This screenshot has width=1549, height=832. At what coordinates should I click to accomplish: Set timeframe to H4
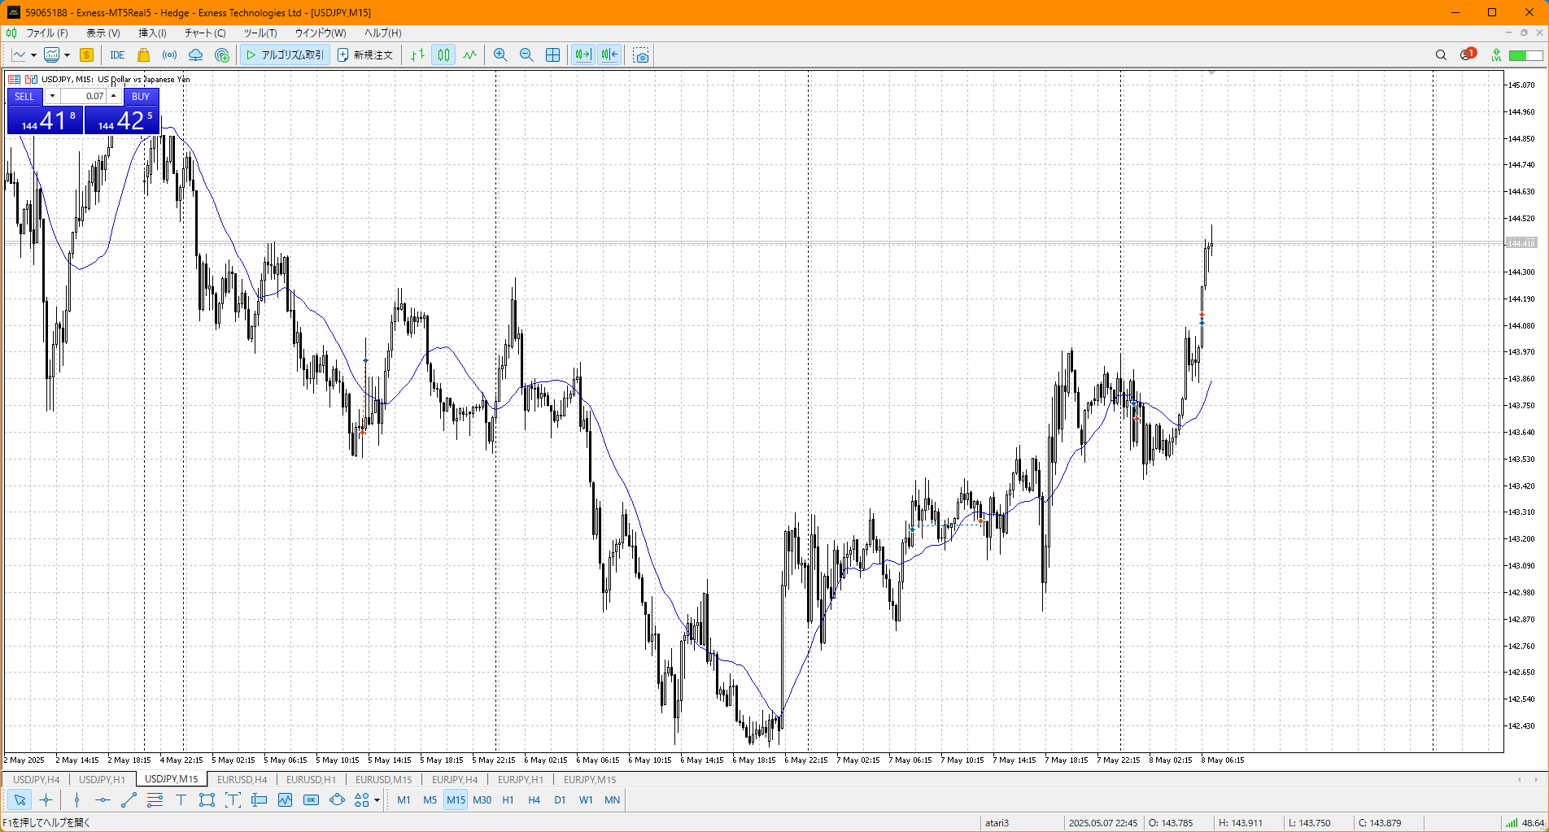pos(534,800)
